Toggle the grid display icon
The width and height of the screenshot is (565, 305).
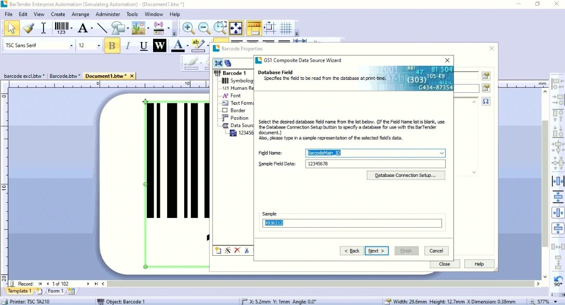[x=286, y=28]
